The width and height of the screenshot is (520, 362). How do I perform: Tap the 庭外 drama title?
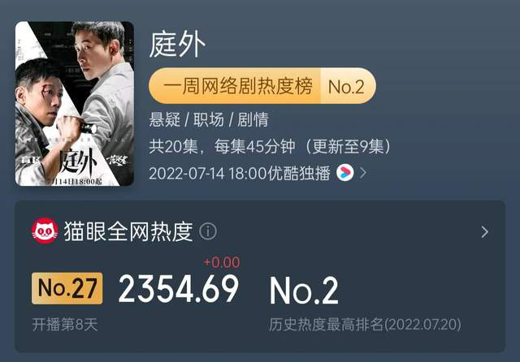[177, 45]
